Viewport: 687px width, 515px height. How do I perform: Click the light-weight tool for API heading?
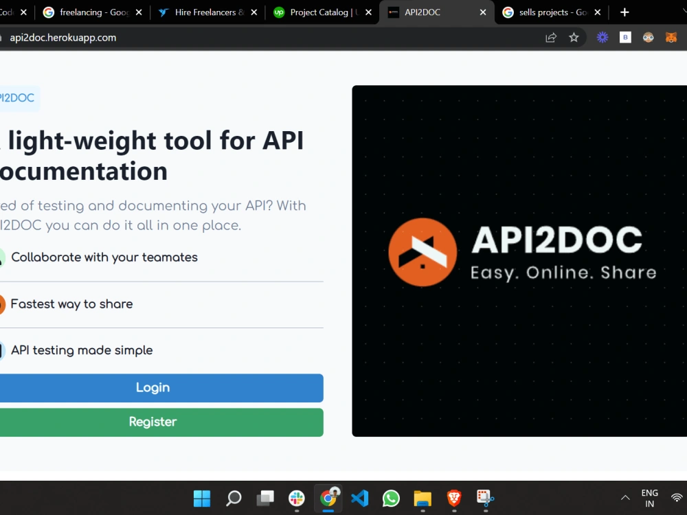pos(152,155)
